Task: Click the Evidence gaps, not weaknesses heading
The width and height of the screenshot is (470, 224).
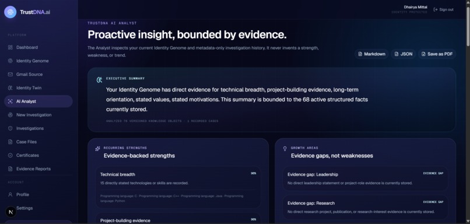Action: coord(332,156)
